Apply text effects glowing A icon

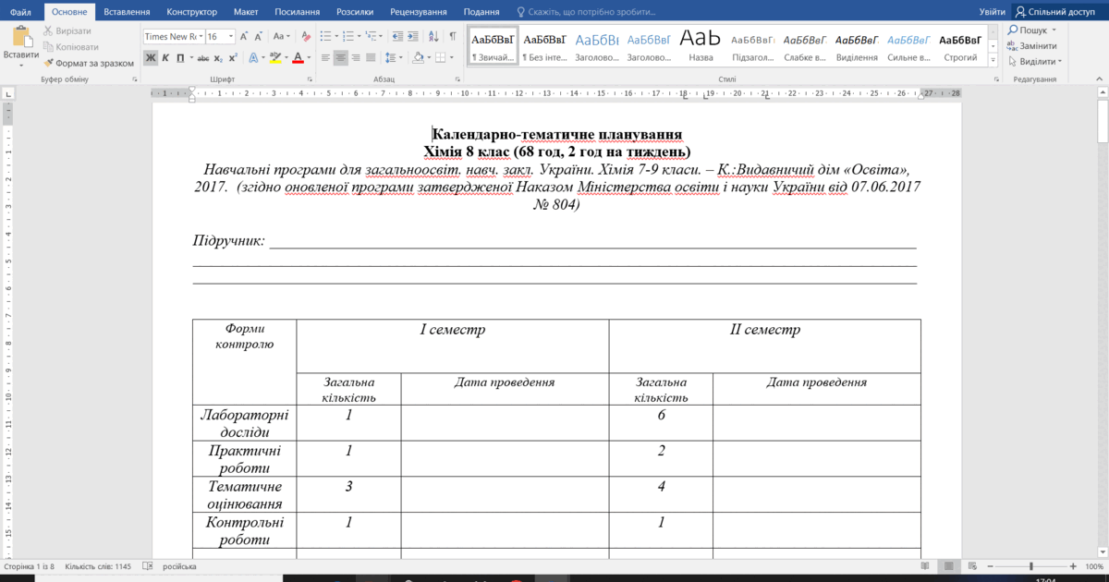253,57
